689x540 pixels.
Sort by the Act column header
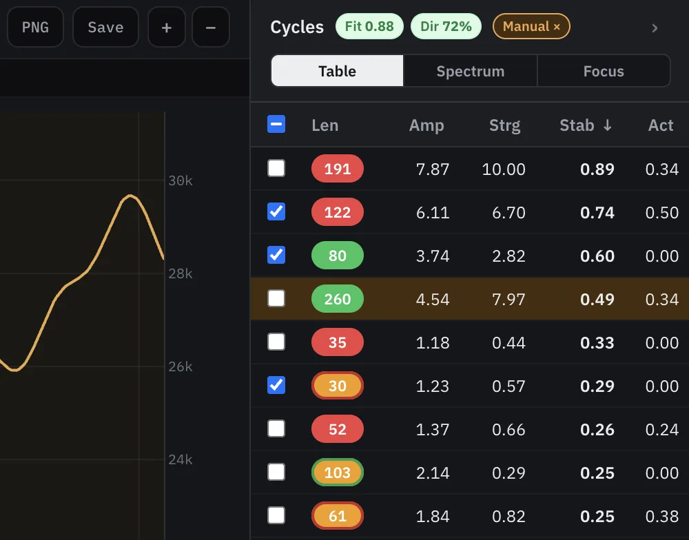[x=661, y=125]
